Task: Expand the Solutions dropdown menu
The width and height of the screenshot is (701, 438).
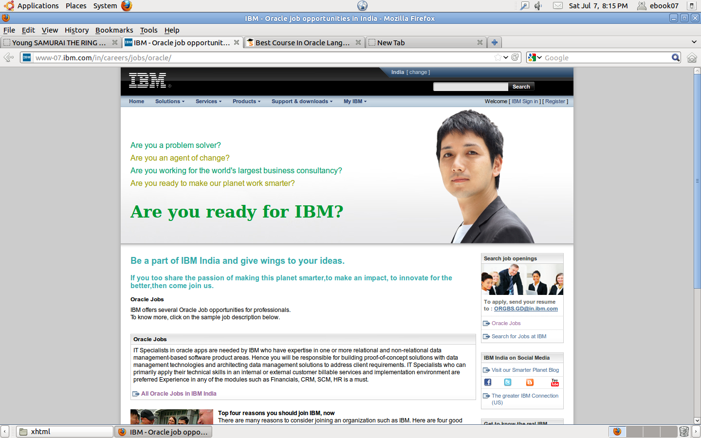Action: pyautogui.click(x=170, y=101)
